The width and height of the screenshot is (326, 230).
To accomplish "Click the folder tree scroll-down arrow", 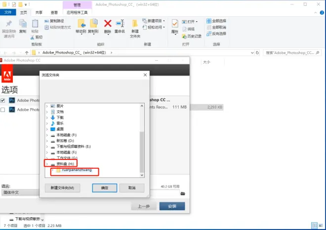I will coord(142,175).
